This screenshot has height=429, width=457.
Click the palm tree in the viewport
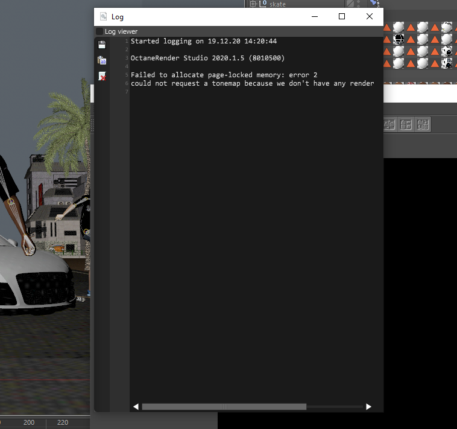pyautogui.click(x=68, y=129)
